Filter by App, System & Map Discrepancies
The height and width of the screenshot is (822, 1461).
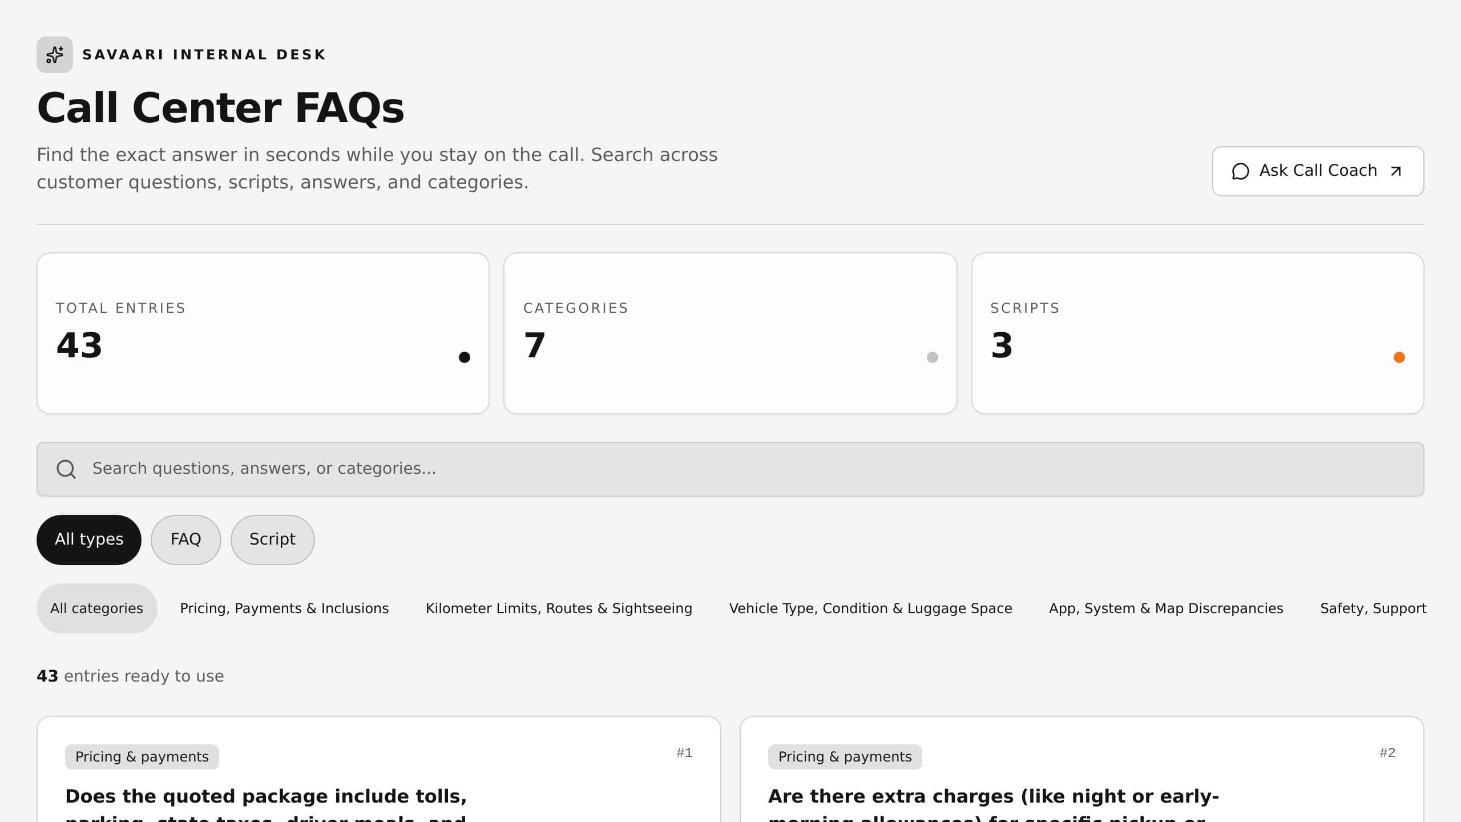(1166, 609)
